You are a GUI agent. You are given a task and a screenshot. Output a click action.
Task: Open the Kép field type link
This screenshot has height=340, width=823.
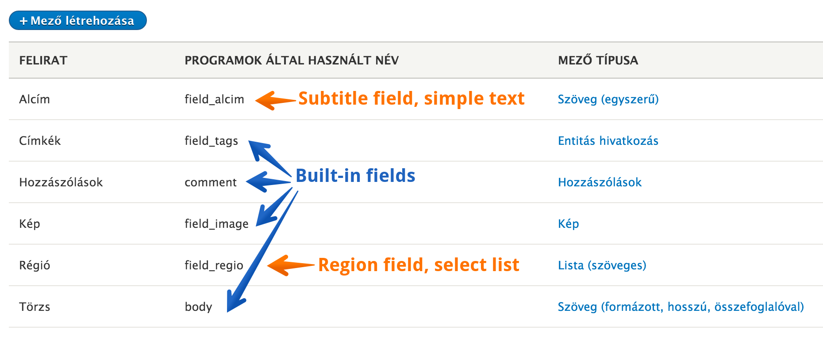pyautogui.click(x=568, y=224)
